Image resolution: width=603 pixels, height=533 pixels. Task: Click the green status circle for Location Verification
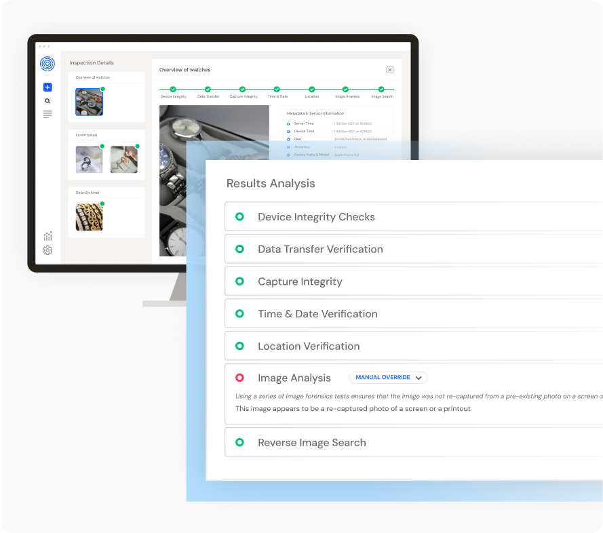tap(239, 346)
